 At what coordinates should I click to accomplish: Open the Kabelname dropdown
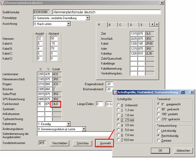click(x=68, y=124)
